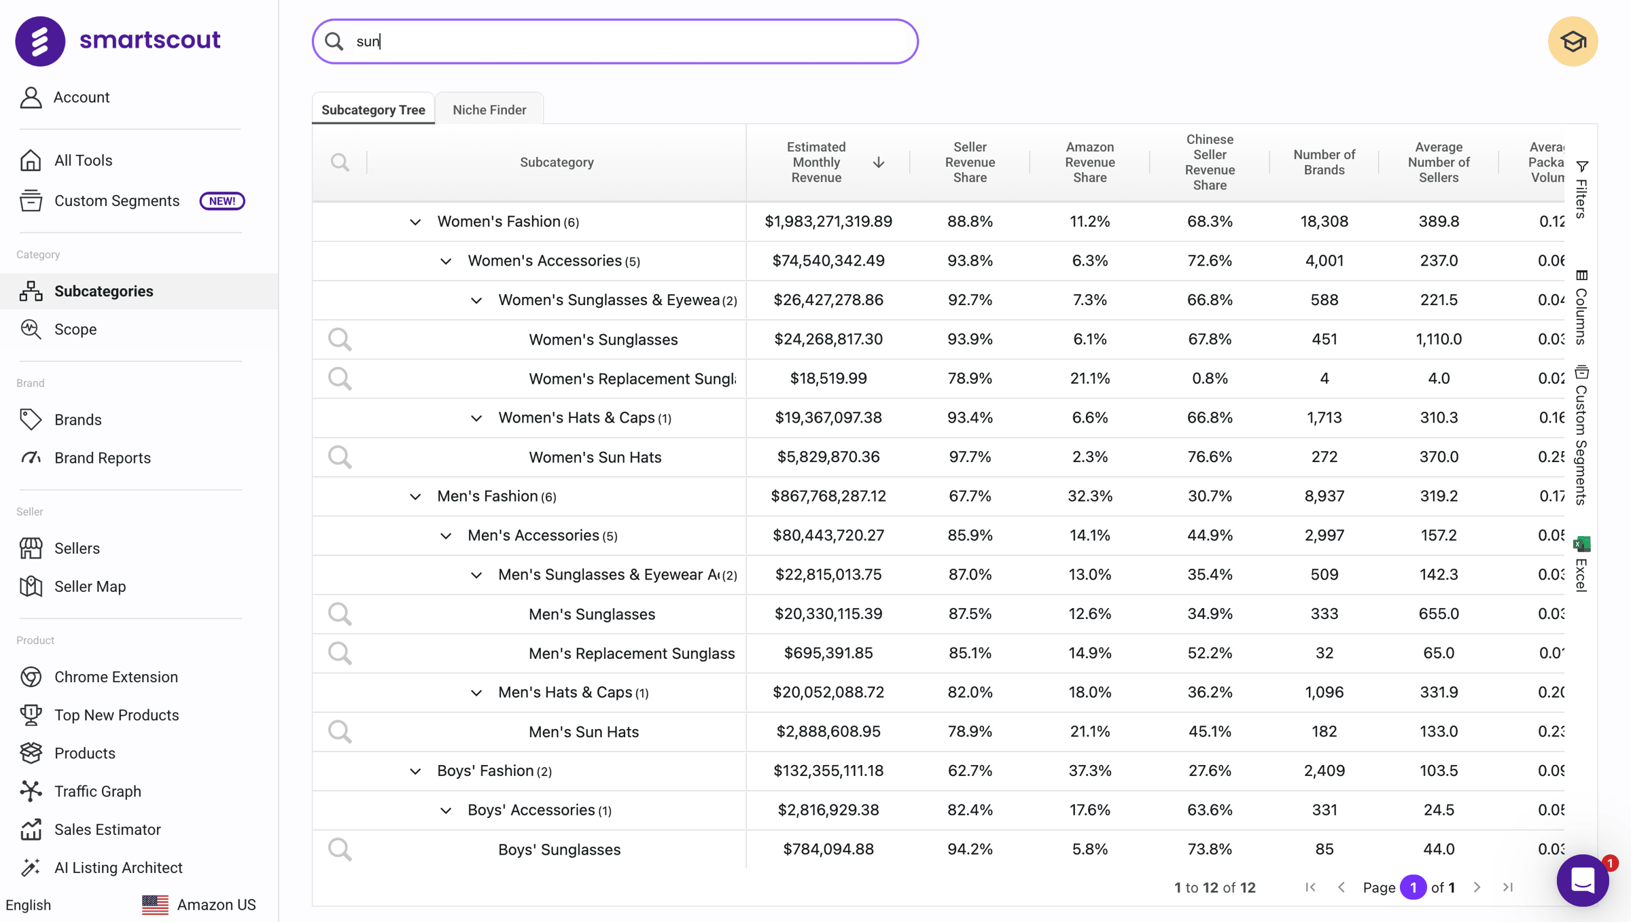Go to the last page arrow

(x=1508, y=887)
